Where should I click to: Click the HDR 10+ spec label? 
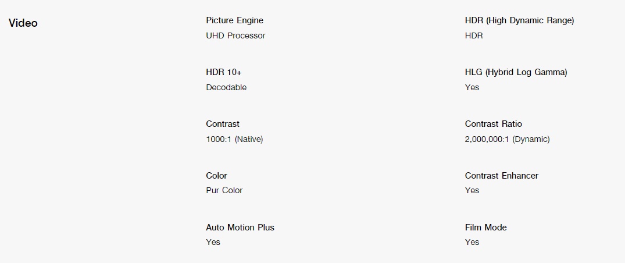(x=224, y=72)
